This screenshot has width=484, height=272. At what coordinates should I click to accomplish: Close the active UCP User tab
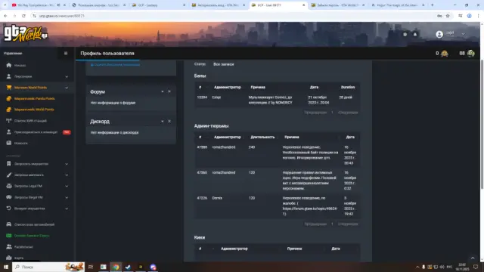pos(303,5)
